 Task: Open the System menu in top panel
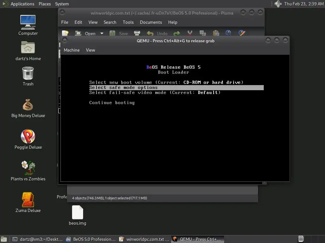[x=62, y=4]
